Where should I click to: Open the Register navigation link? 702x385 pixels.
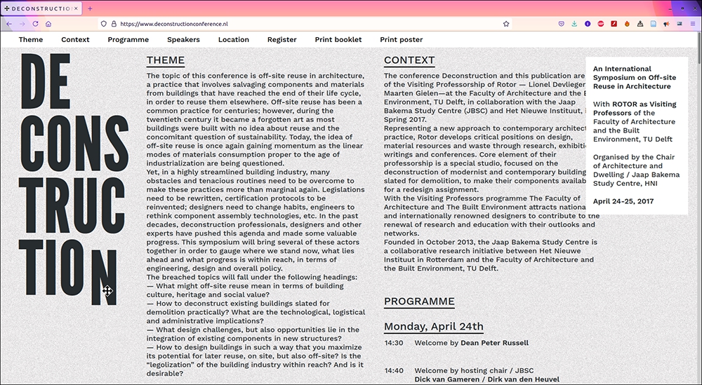(282, 39)
